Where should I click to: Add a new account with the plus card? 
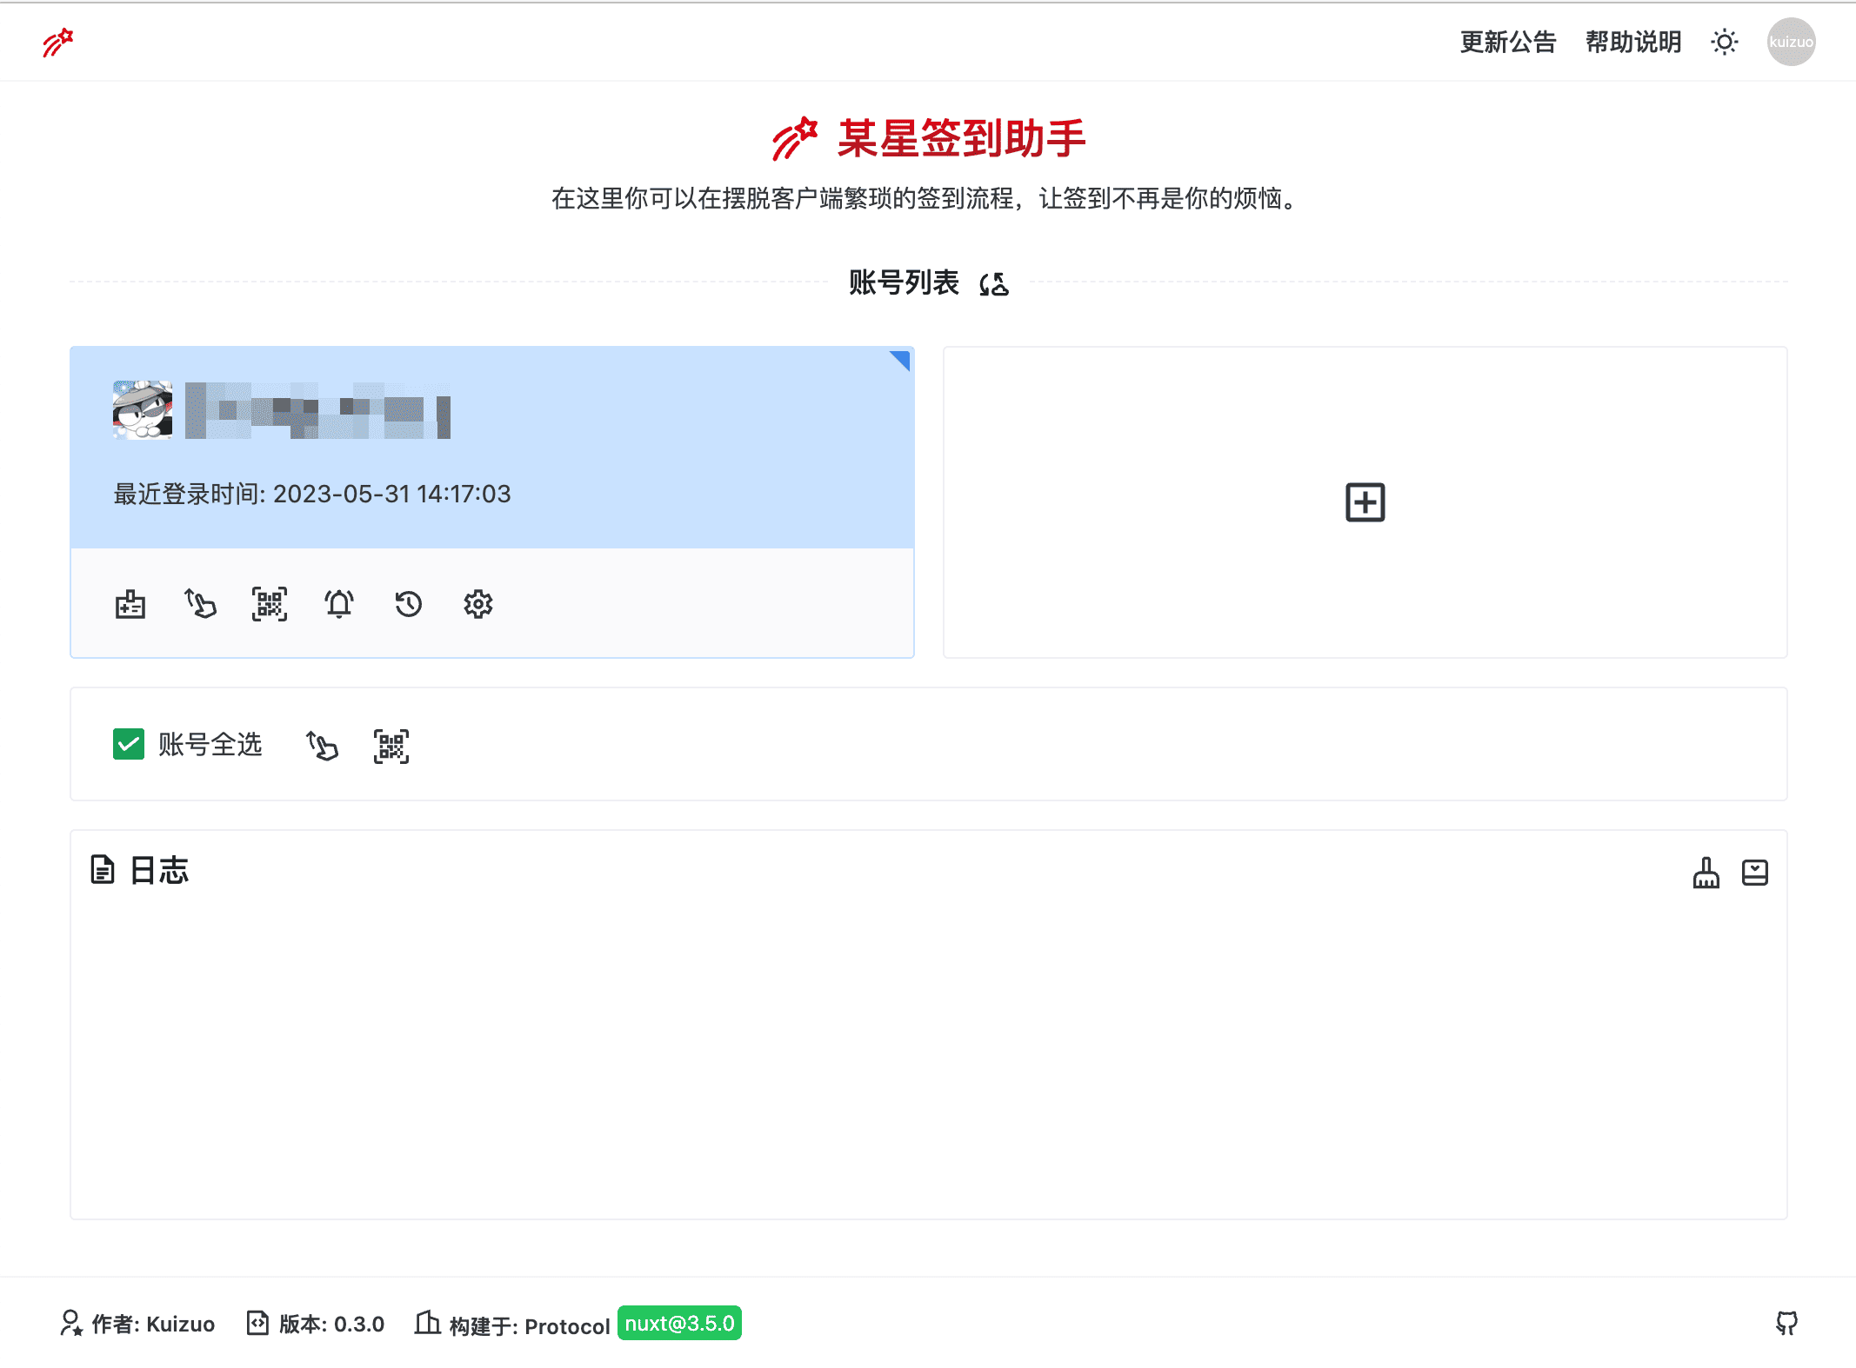click(x=1365, y=502)
